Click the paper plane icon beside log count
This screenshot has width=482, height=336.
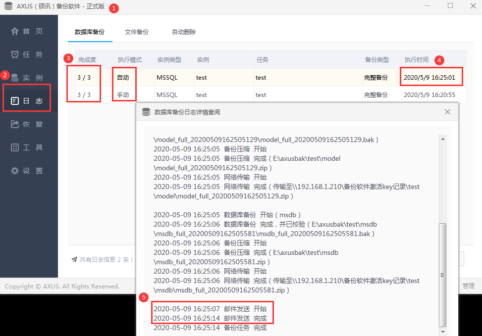point(74,259)
